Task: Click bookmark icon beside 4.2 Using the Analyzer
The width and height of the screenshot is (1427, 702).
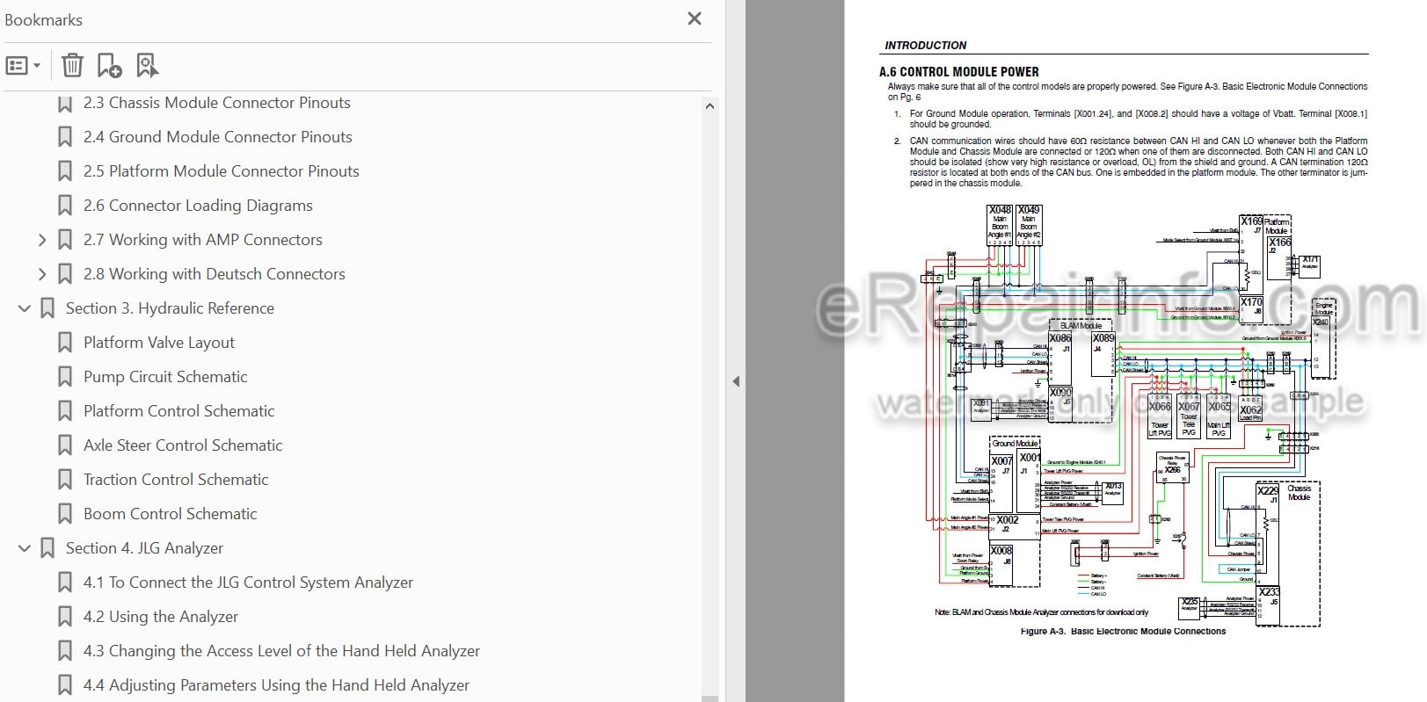Action: point(64,618)
